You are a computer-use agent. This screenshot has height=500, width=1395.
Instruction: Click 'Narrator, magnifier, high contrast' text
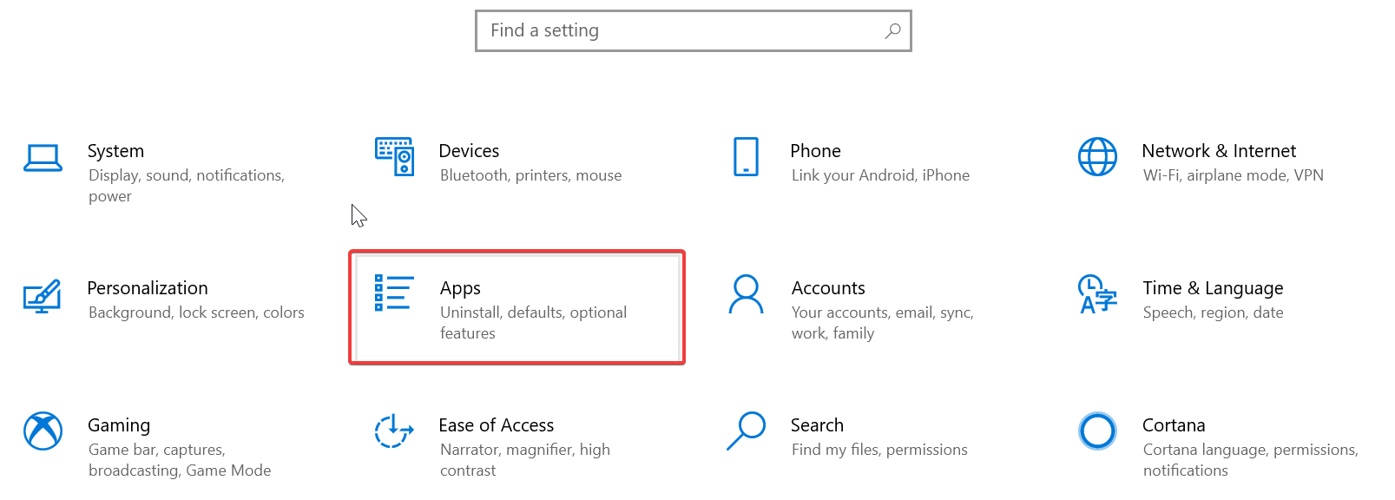tap(525, 460)
